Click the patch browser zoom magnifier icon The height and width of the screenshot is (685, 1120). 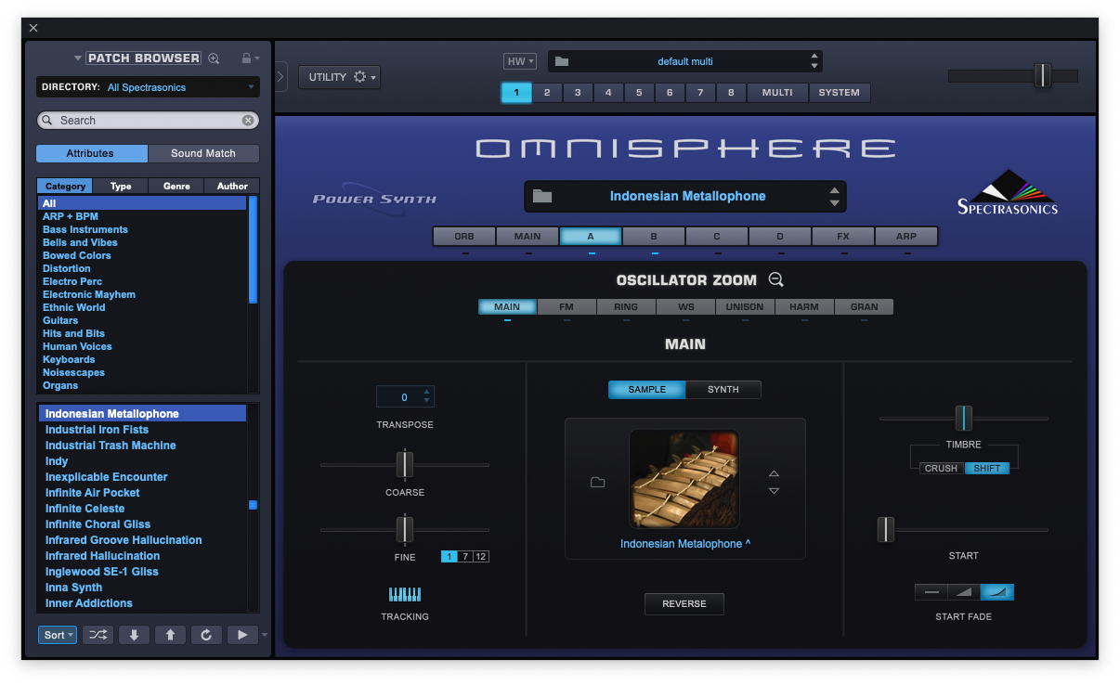pyautogui.click(x=214, y=58)
